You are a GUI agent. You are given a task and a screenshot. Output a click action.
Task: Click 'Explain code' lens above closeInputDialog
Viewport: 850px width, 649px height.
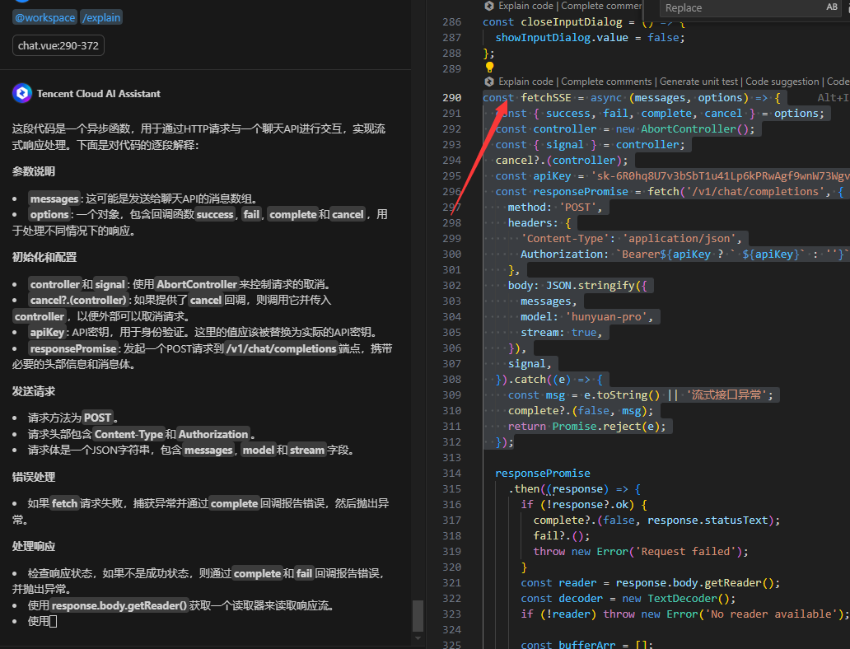click(525, 6)
